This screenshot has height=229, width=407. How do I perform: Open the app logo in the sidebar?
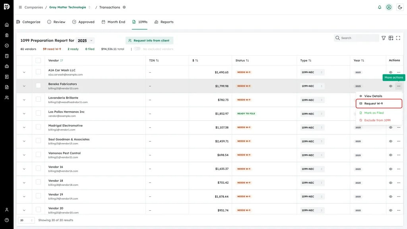coord(7,6)
